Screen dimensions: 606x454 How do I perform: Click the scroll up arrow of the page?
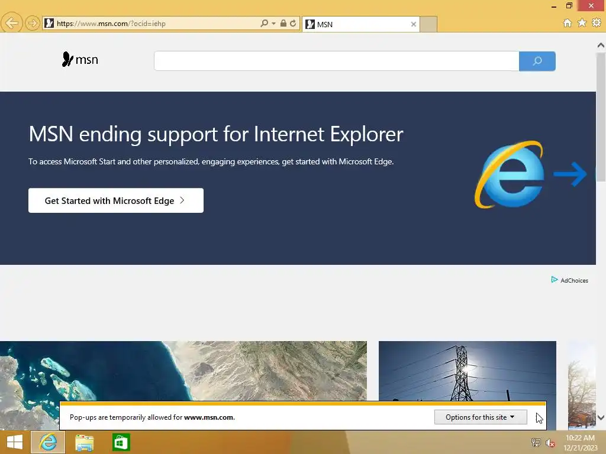click(x=601, y=46)
